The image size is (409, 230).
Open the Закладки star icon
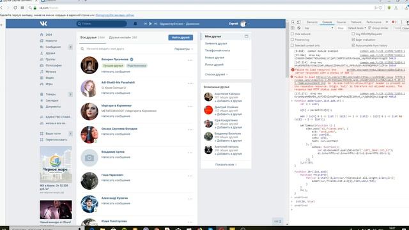point(42,100)
